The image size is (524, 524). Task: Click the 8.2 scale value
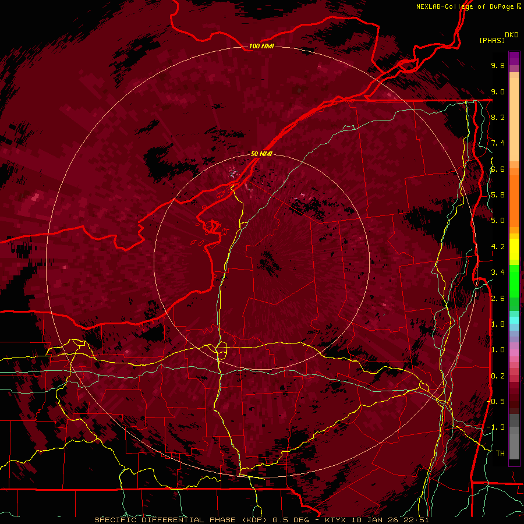click(x=498, y=117)
